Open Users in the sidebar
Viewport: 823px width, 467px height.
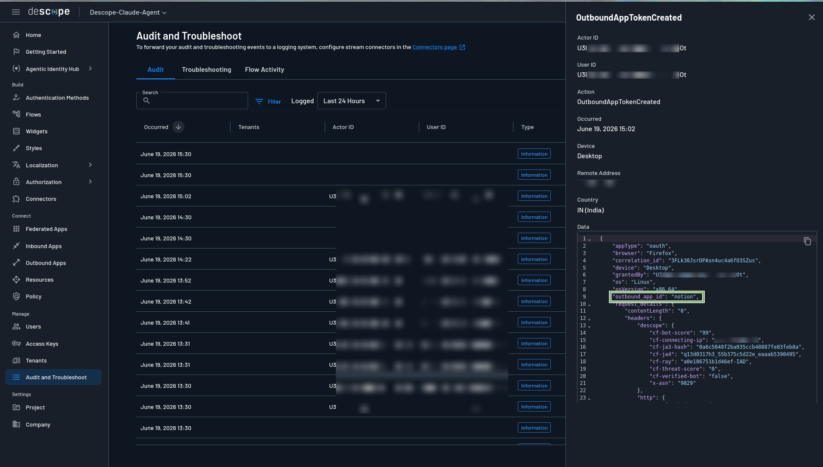tap(33, 326)
